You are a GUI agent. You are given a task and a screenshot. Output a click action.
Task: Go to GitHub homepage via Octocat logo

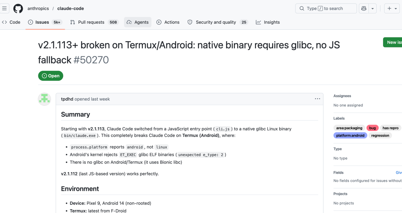point(18,9)
